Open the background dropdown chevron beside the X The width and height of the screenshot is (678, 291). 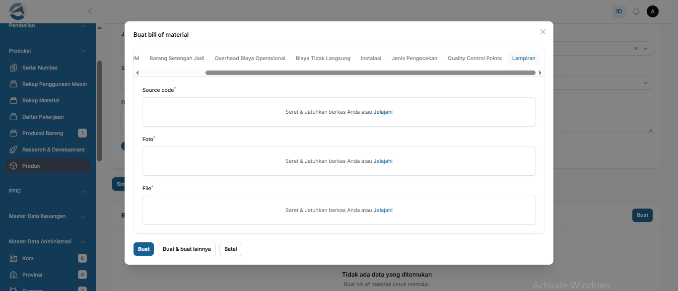[646, 48]
